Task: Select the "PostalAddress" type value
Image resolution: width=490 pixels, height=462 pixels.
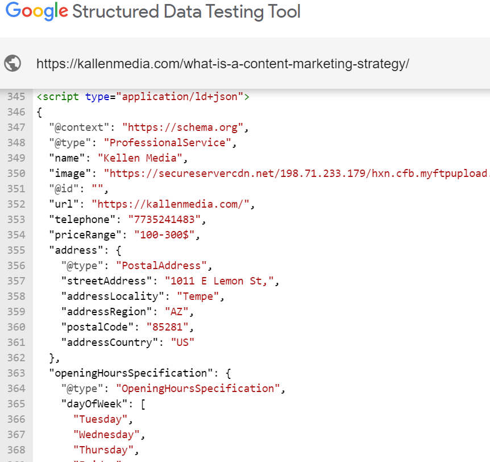Action: coord(161,266)
